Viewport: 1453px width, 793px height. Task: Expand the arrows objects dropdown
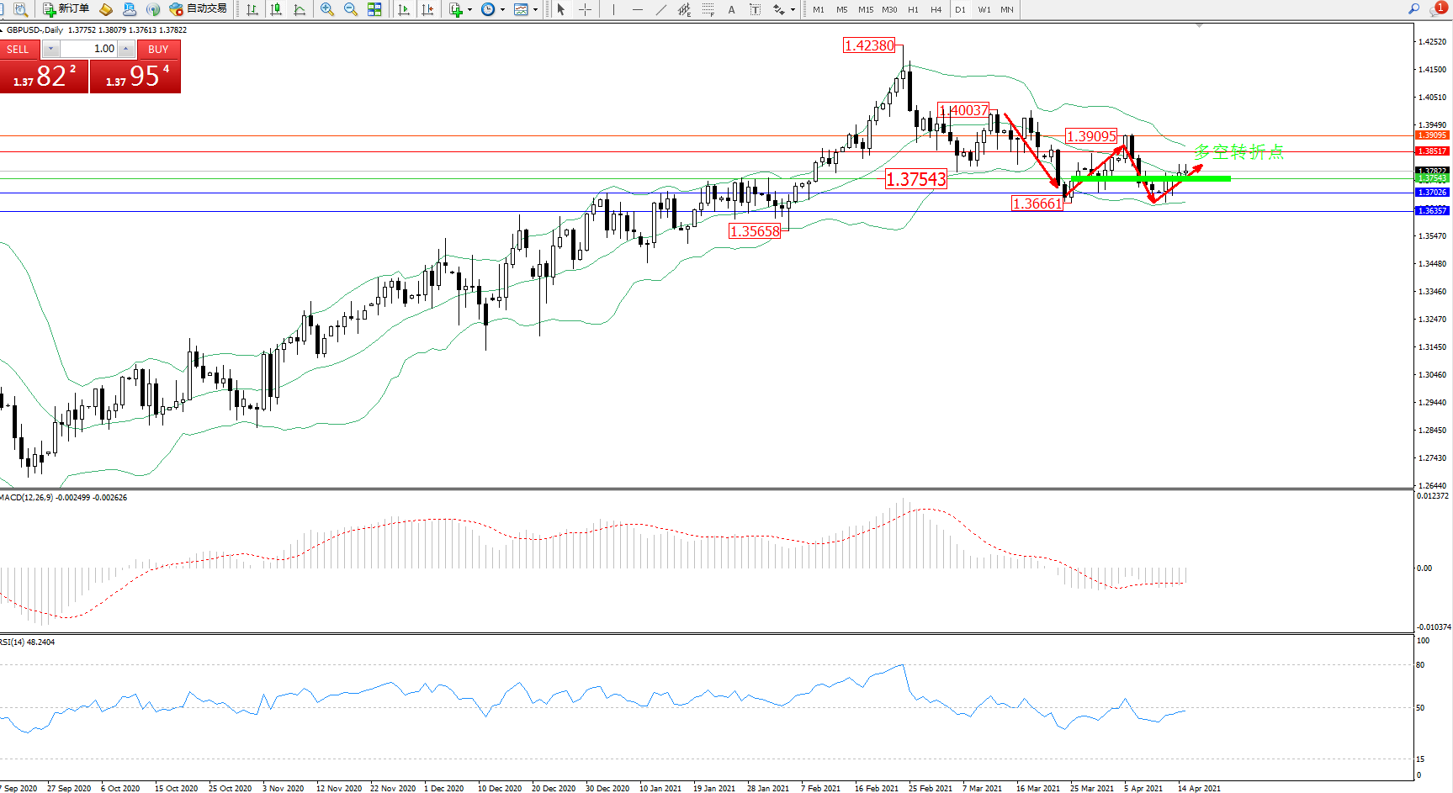pyautogui.click(x=793, y=10)
